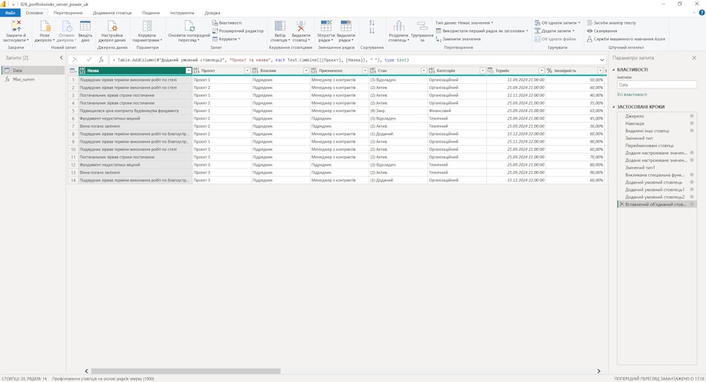Screen dimensions: 706x382
Task: Switch to the Інструменти tab
Action: 182,13
